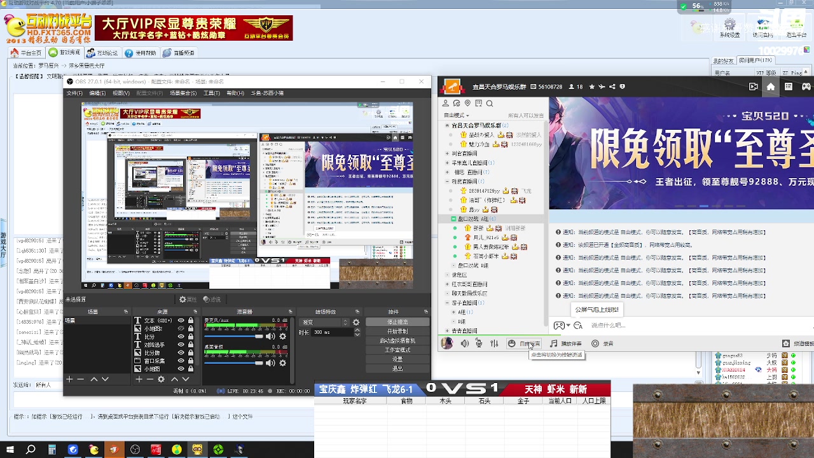This screenshot has width=814, height=458.
Task: Add a new source with plus icon
Action: point(139,379)
